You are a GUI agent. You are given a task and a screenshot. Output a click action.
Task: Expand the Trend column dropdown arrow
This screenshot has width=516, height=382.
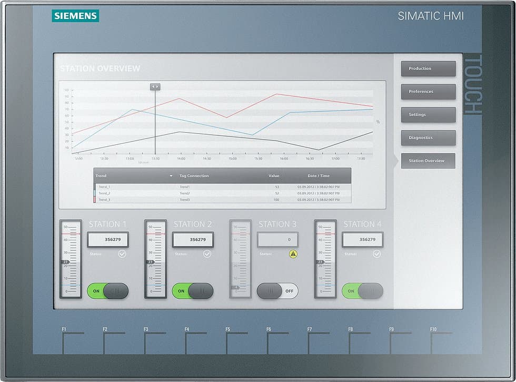[x=171, y=176]
